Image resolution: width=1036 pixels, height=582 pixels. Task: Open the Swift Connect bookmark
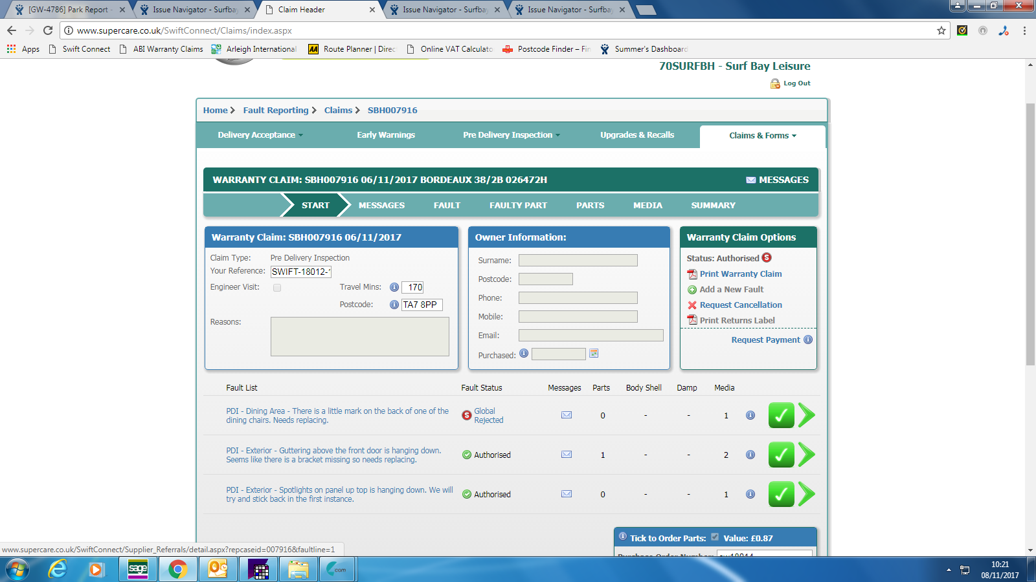pos(80,49)
